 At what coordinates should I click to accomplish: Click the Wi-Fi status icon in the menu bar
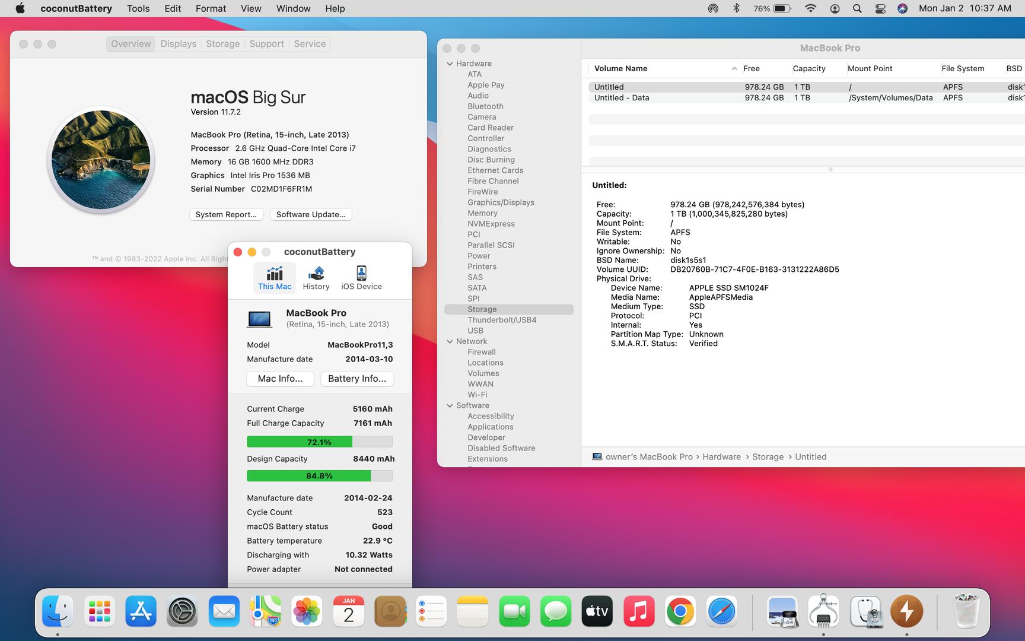(810, 8)
